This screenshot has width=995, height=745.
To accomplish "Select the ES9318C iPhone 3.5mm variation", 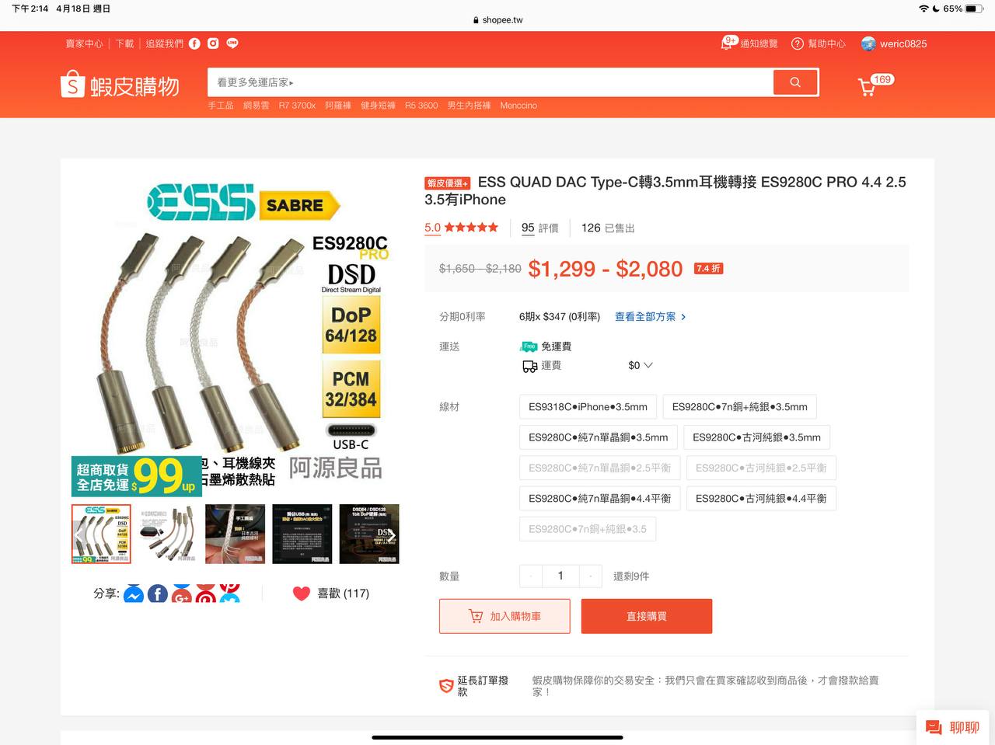I will point(588,407).
